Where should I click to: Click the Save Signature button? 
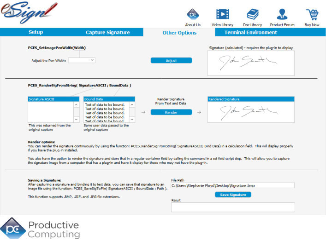233,195
